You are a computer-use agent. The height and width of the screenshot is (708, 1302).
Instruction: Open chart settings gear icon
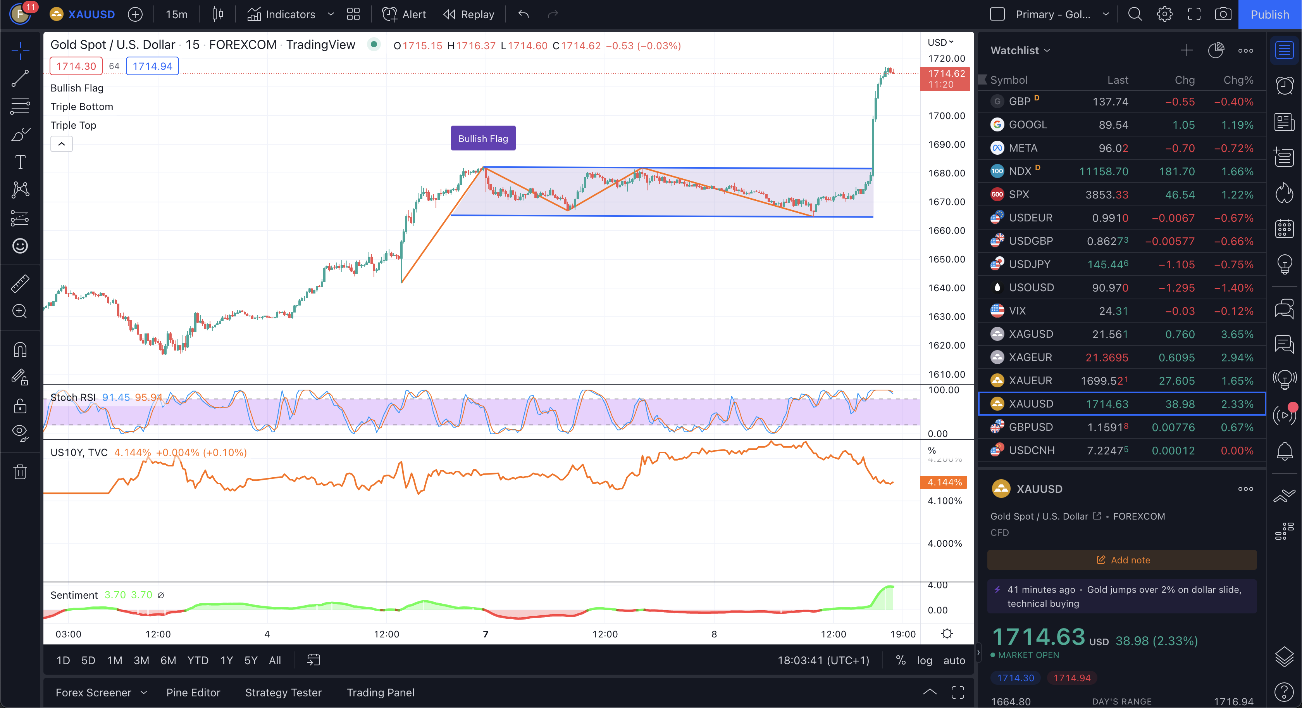tap(1164, 14)
